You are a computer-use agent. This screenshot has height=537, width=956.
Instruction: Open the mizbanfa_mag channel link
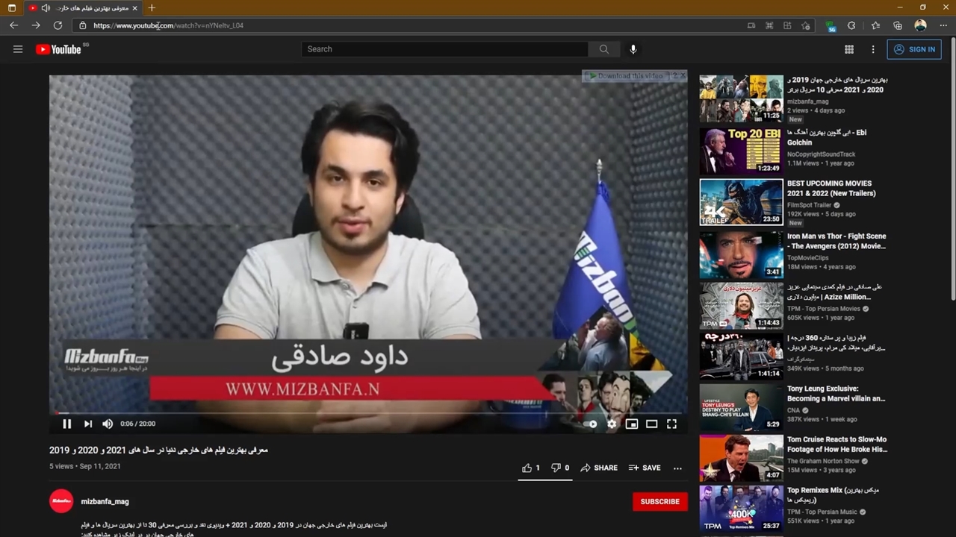105,501
